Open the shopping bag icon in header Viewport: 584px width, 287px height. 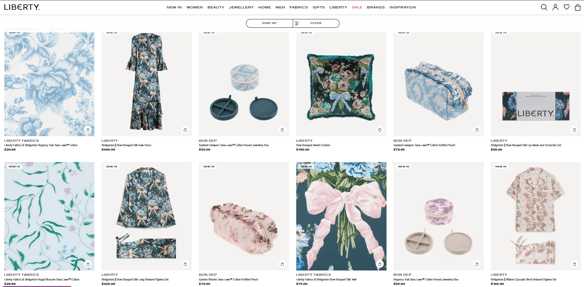[x=578, y=7]
